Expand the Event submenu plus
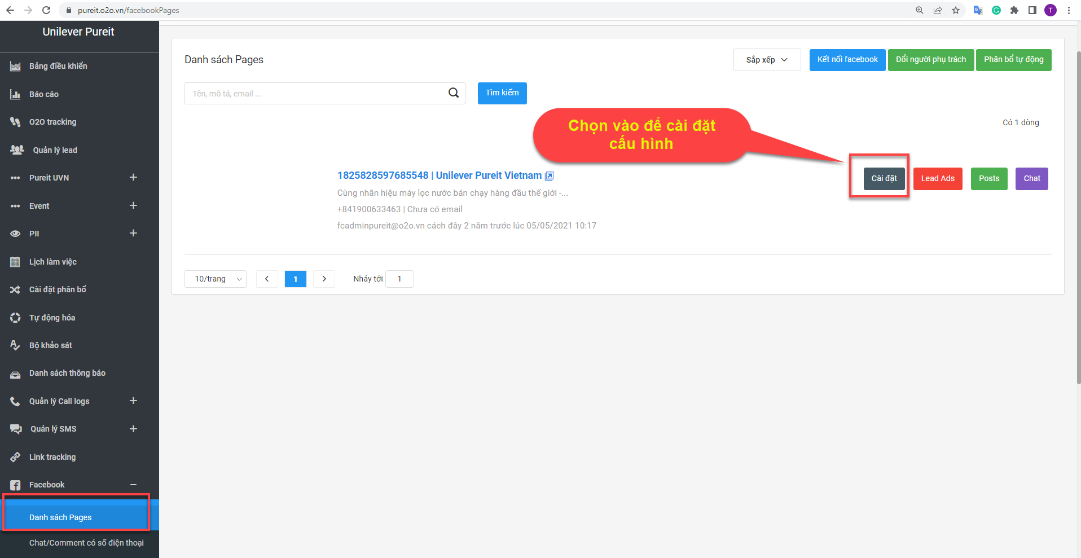The width and height of the screenshot is (1081, 558). [x=133, y=205]
